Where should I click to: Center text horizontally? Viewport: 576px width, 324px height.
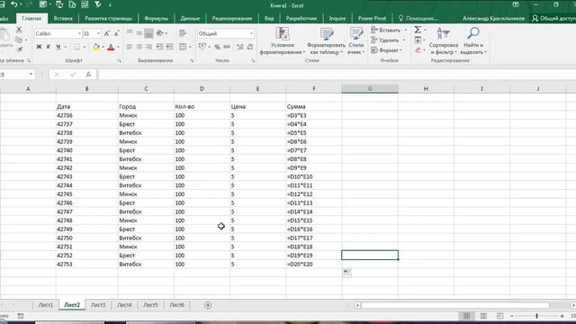139,47
